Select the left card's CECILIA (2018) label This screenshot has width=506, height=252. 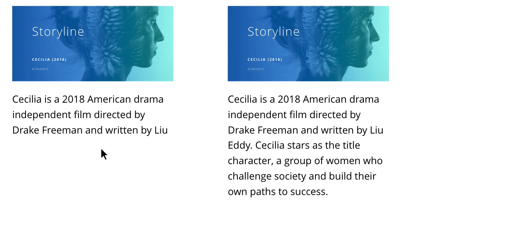(49, 59)
